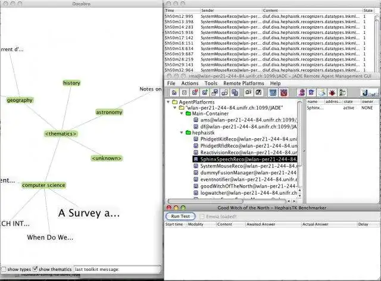Screen dimensions: 381x281
Task: Open the Tools menu
Action: (211, 83)
